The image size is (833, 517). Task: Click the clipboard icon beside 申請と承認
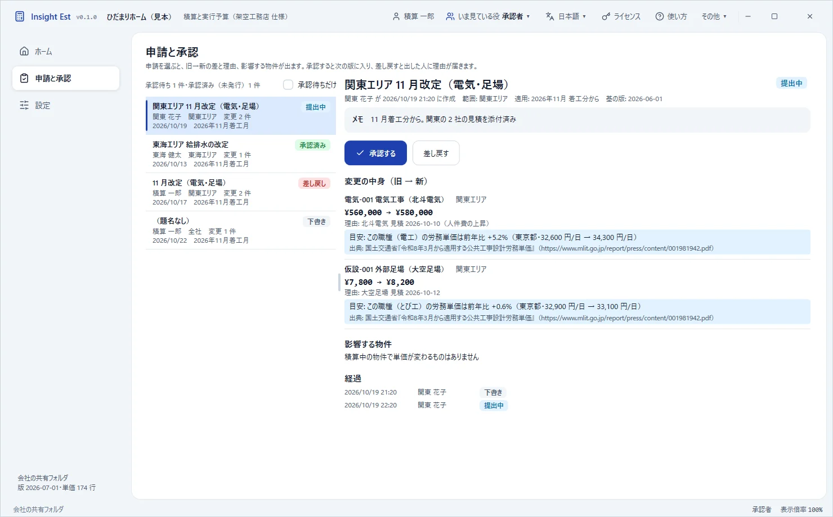[24, 78]
